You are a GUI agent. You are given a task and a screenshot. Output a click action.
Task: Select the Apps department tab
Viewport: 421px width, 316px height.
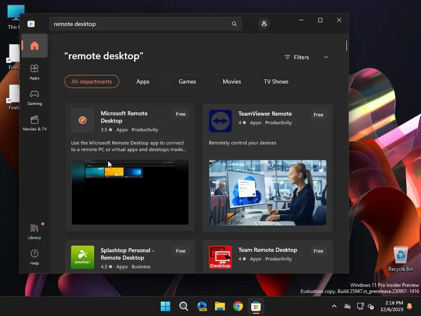(143, 81)
